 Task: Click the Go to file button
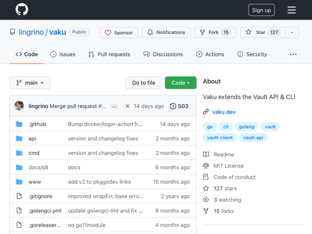[143, 83]
